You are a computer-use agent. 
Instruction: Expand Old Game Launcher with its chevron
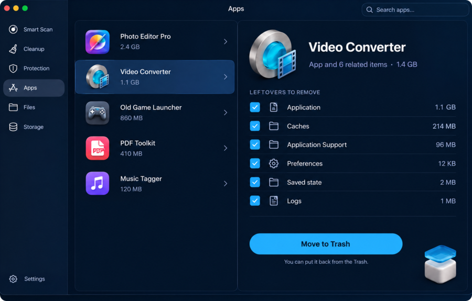(x=226, y=113)
